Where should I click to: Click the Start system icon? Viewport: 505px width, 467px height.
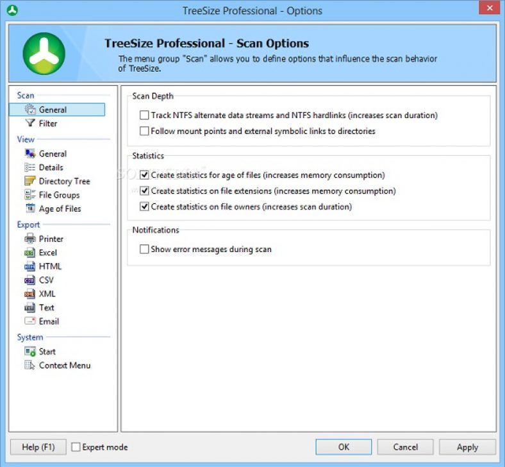click(x=30, y=352)
